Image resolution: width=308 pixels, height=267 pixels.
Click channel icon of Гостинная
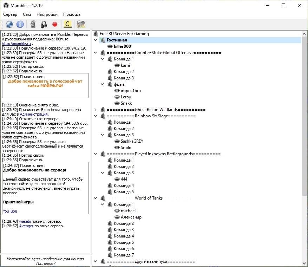(103, 40)
